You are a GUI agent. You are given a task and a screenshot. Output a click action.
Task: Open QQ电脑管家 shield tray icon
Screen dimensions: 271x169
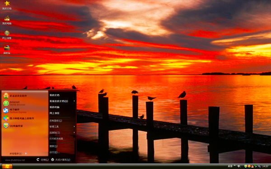coord(246,166)
